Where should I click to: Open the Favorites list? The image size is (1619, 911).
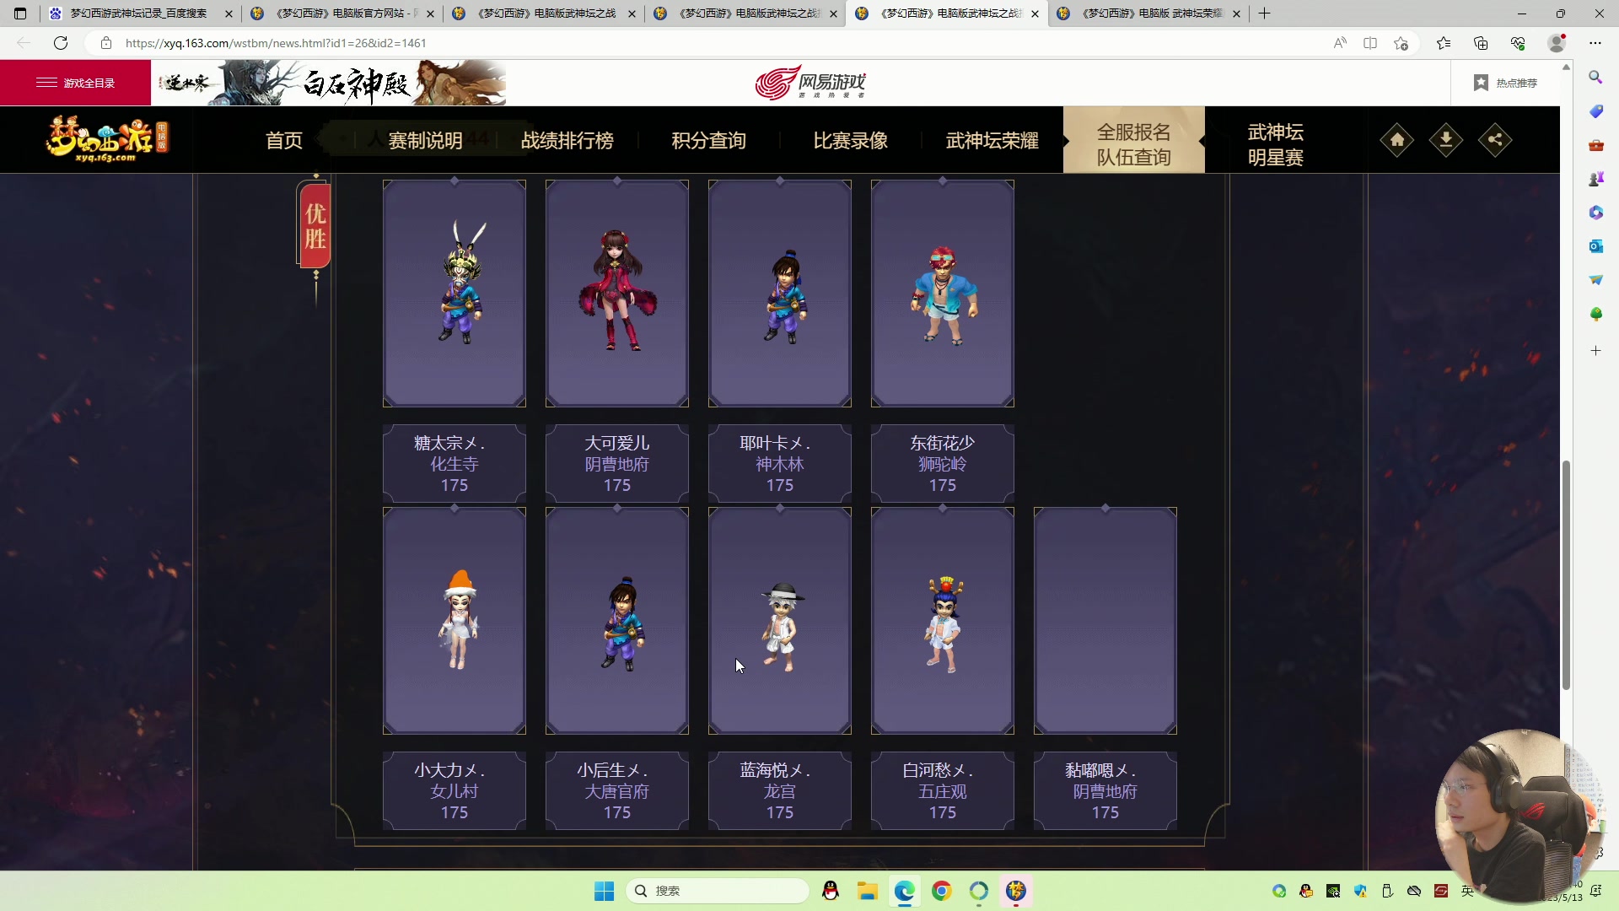click(1444, 43)
